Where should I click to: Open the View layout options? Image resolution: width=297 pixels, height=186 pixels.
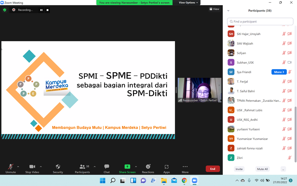pyautogui.click(x=214, y=9)
